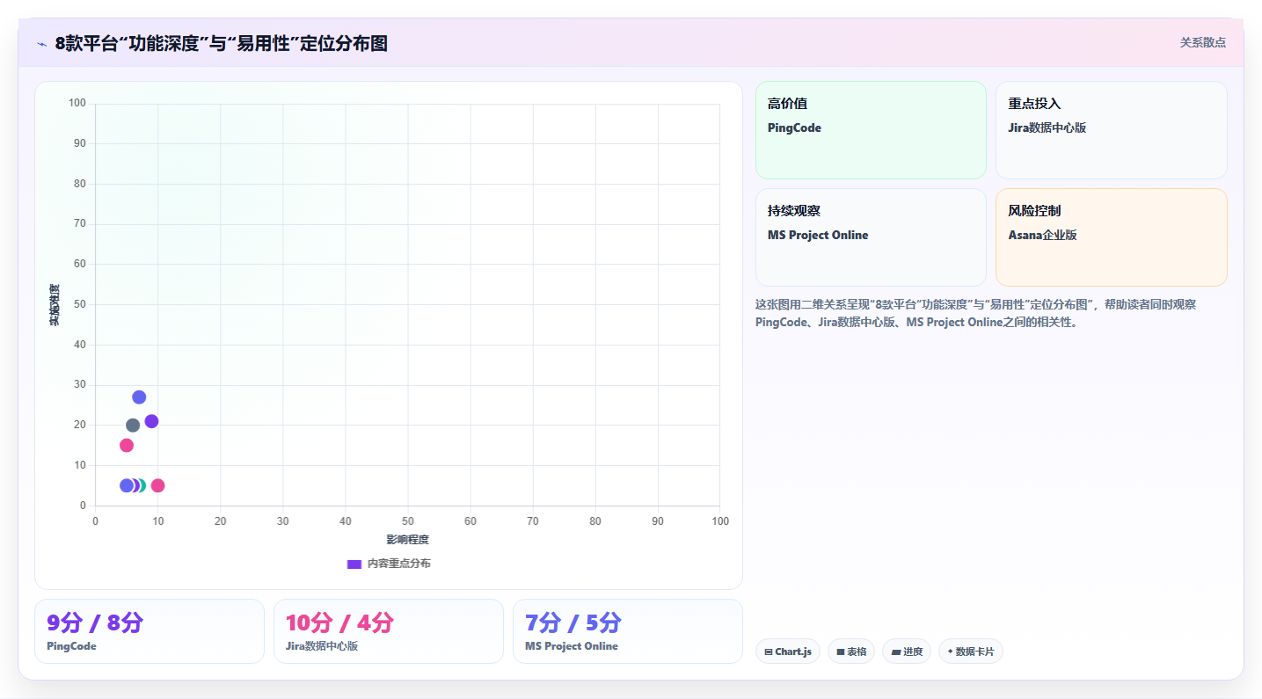Click the purple 内容重点分布 legend color box
This screenshot has height=699, width=1262.
[354, 564]
